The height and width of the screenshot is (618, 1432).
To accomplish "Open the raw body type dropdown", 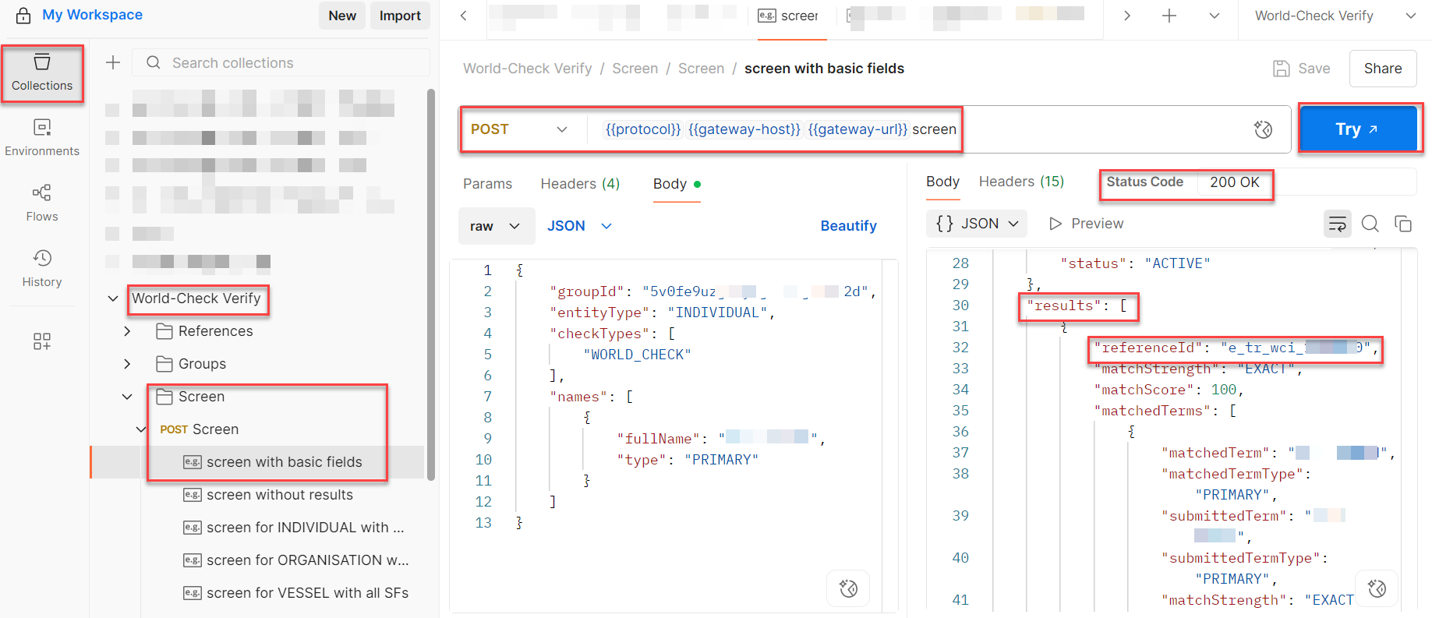I will [496, 226].
